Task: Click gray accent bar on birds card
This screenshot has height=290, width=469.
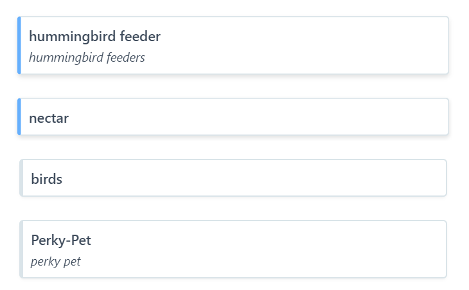Action: tap(21, 178)
